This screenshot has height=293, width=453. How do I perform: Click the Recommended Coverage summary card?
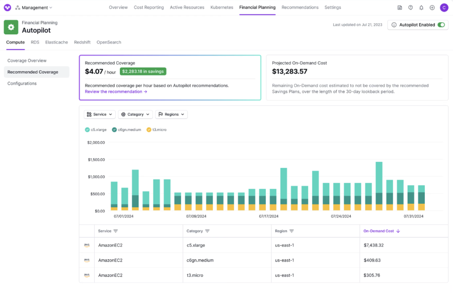[170, 78]
